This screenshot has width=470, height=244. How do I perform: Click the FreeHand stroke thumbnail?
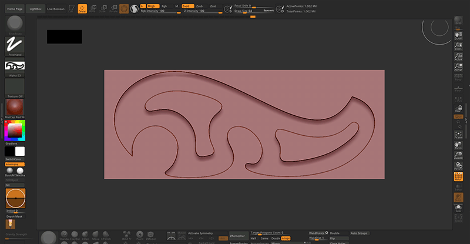click(x=15, y=45)
